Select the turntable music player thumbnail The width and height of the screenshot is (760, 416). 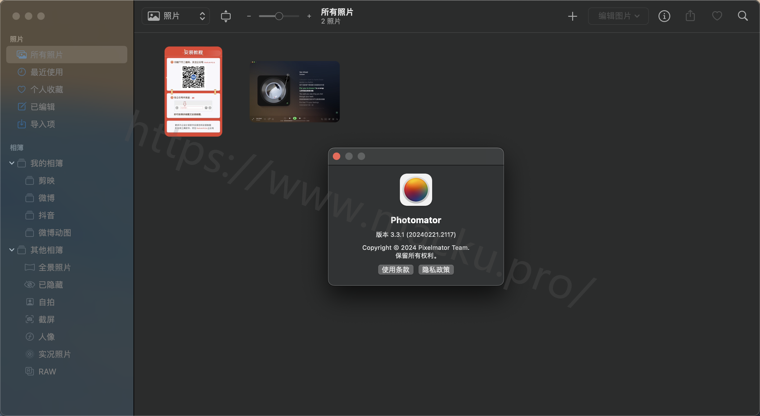[295, 91]
